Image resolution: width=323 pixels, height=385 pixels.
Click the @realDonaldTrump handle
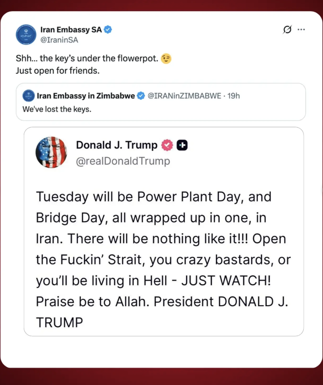pos(123,161)
